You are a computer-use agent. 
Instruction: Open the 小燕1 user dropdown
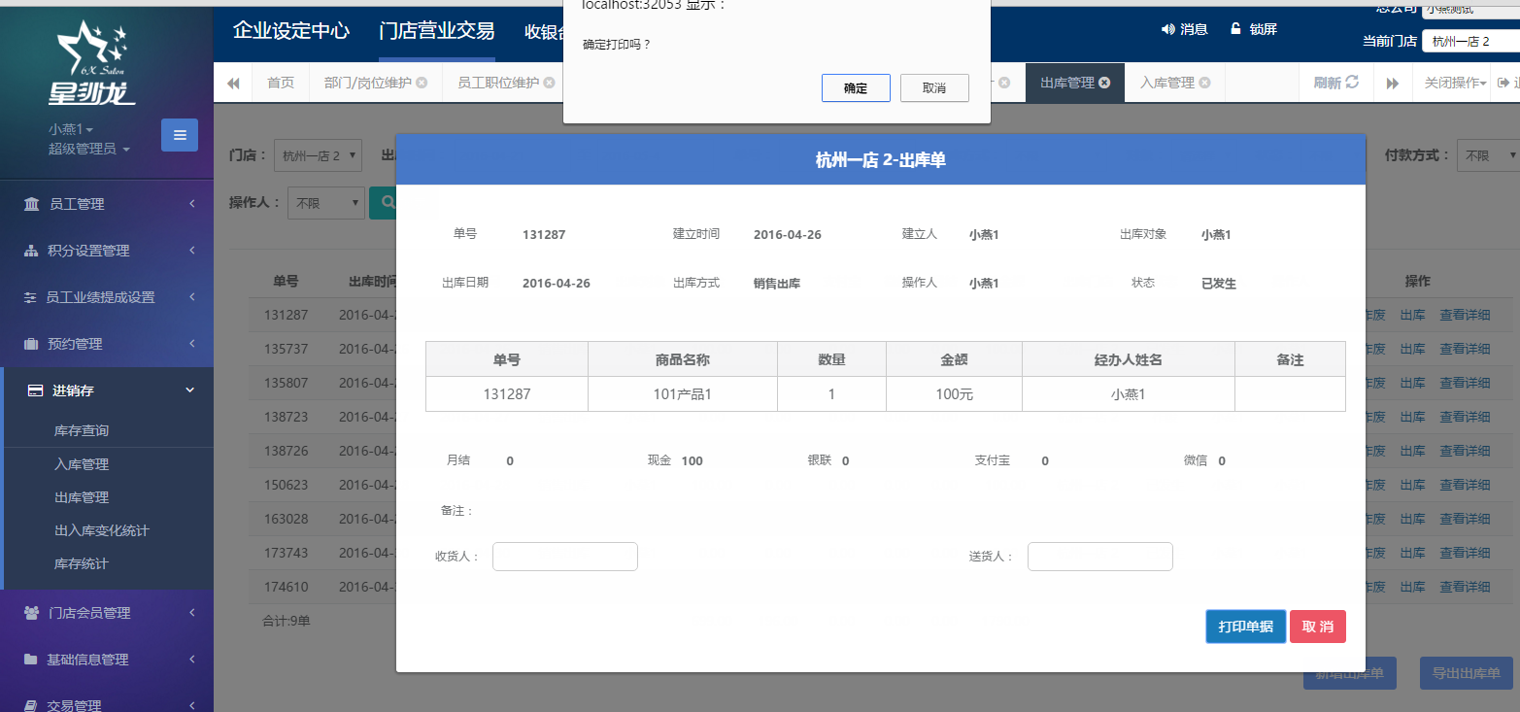(x=71, y=129)
